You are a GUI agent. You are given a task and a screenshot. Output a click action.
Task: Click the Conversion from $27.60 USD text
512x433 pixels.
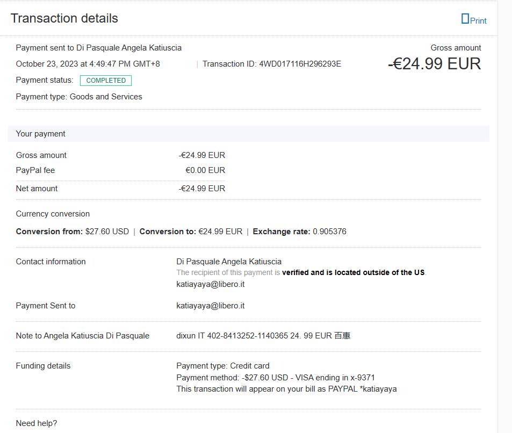click(x=107, y=232)
